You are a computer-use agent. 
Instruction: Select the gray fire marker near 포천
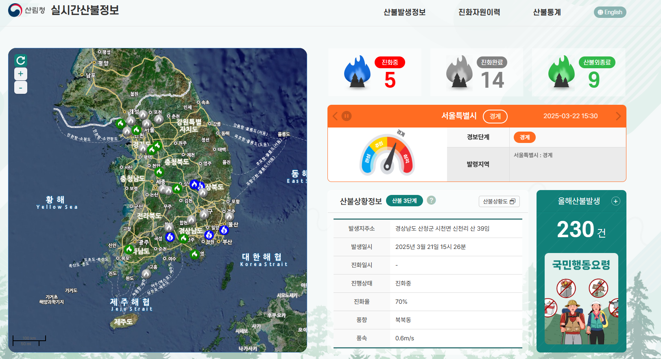[159, 119]
